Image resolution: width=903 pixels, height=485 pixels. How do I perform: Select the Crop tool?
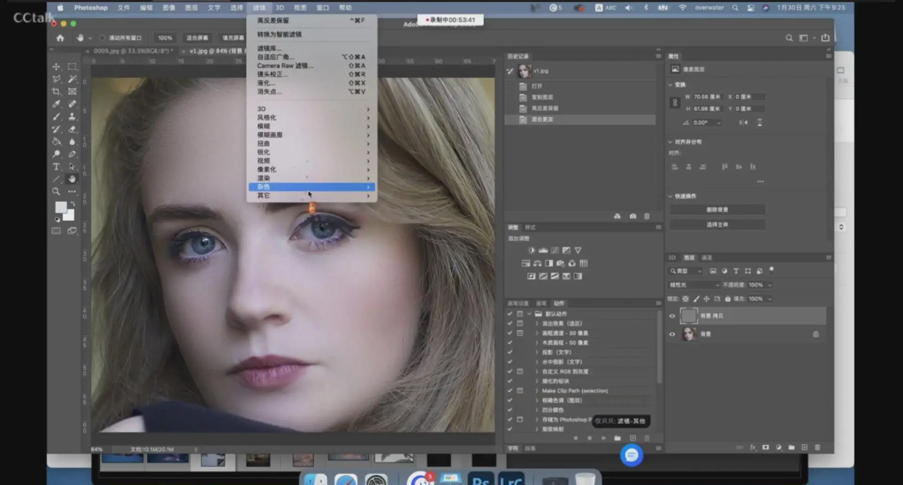(x=56, y=92)
